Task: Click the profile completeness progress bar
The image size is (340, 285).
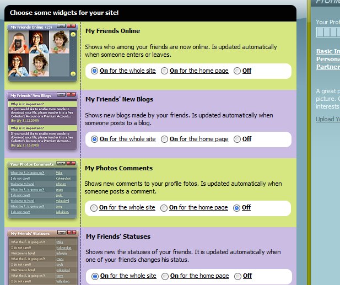Action: pos(327,33)
